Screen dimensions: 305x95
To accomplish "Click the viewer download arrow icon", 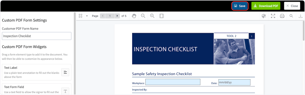I will coord(300,16).
